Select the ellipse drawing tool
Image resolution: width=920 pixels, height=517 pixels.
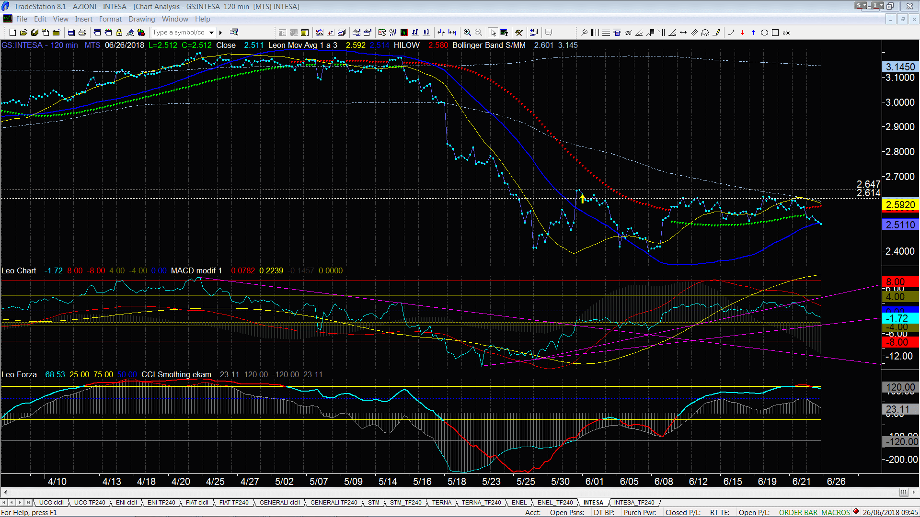pyautogui.click(x=764, y=33)
